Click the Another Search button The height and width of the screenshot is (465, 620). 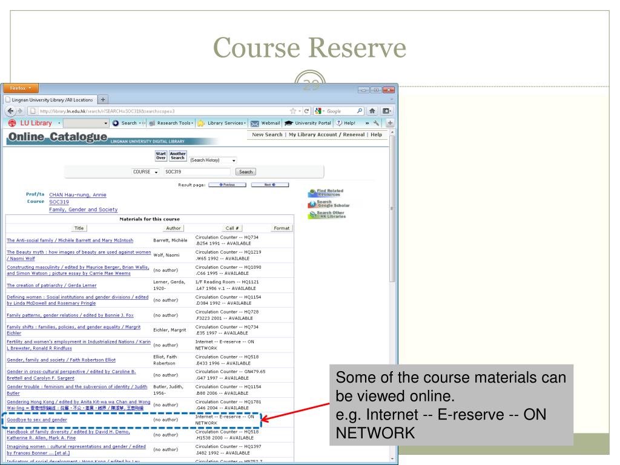[177, 156]
